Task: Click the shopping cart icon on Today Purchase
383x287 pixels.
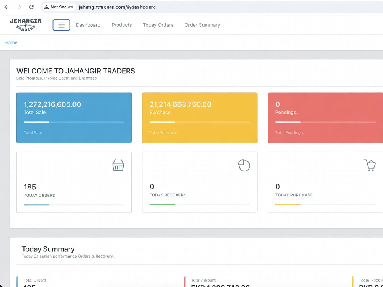Action: [x=370, y=165]
